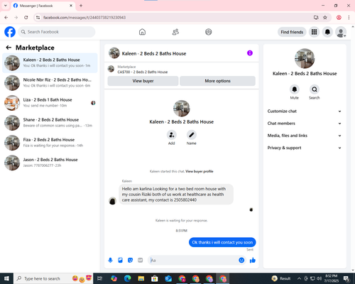The width and height of the screenshot is (355, 284).
Task: Open the Facebook notifications bell
Action: click(327, 32)
